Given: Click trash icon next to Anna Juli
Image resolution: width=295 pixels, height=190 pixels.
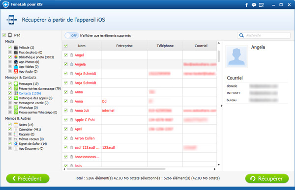Looking at the screenshot, I should 71,110.
